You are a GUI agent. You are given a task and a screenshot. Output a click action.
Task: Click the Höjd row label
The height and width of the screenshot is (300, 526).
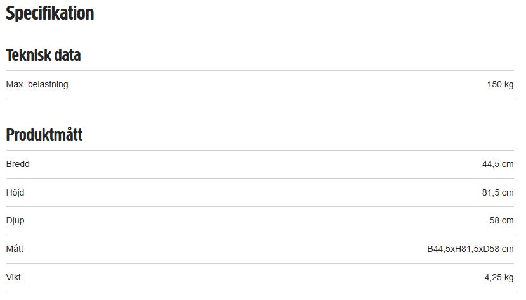(15, 192)
